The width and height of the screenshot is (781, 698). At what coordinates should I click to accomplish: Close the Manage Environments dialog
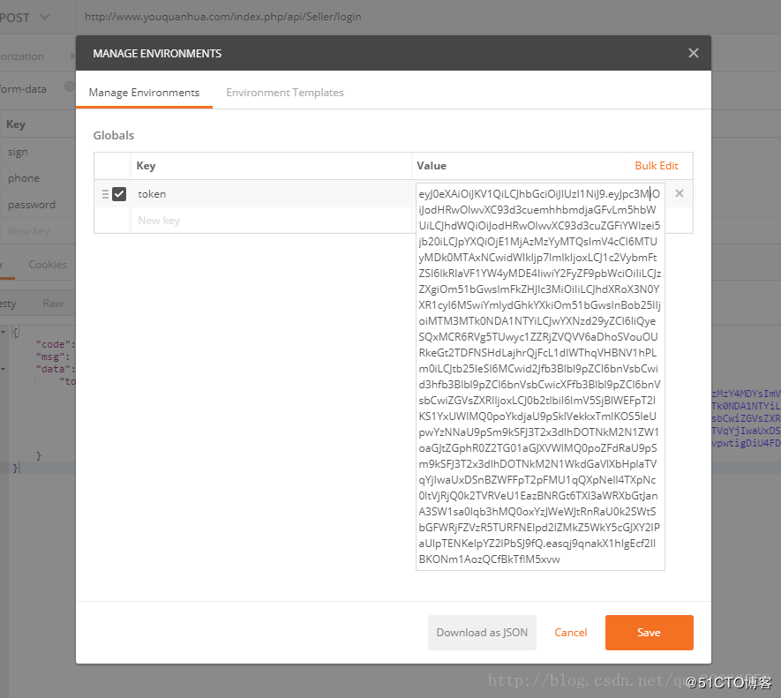pos(693,53)
